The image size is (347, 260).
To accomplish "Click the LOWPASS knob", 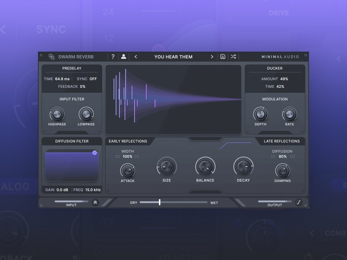I will pyautogui.click(x=86, y=114).
